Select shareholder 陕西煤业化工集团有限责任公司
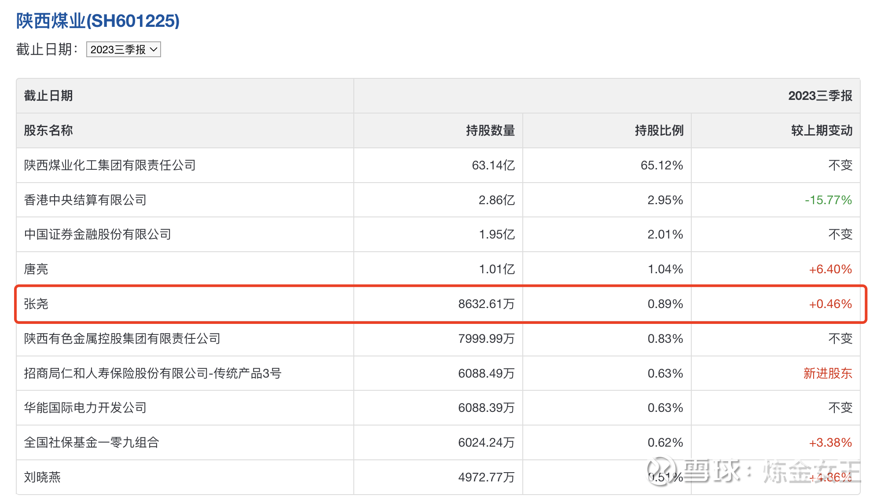This screenshot has width=888, height=499. pos(110,165)
